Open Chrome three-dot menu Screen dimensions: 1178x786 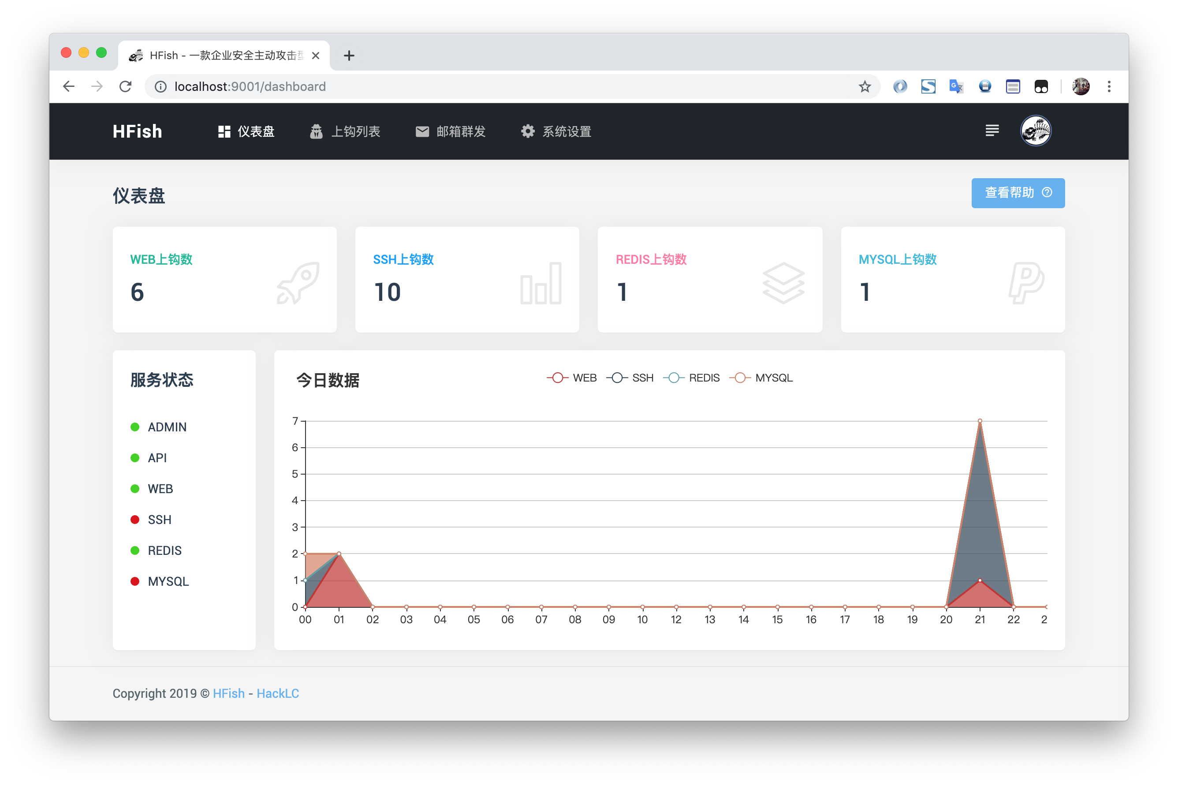tap(1109, 87)
